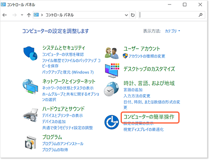This screenshot has width=209, height=161.
Task: Click the Ease of Access blue circle icon
Action: coord(112,122)
